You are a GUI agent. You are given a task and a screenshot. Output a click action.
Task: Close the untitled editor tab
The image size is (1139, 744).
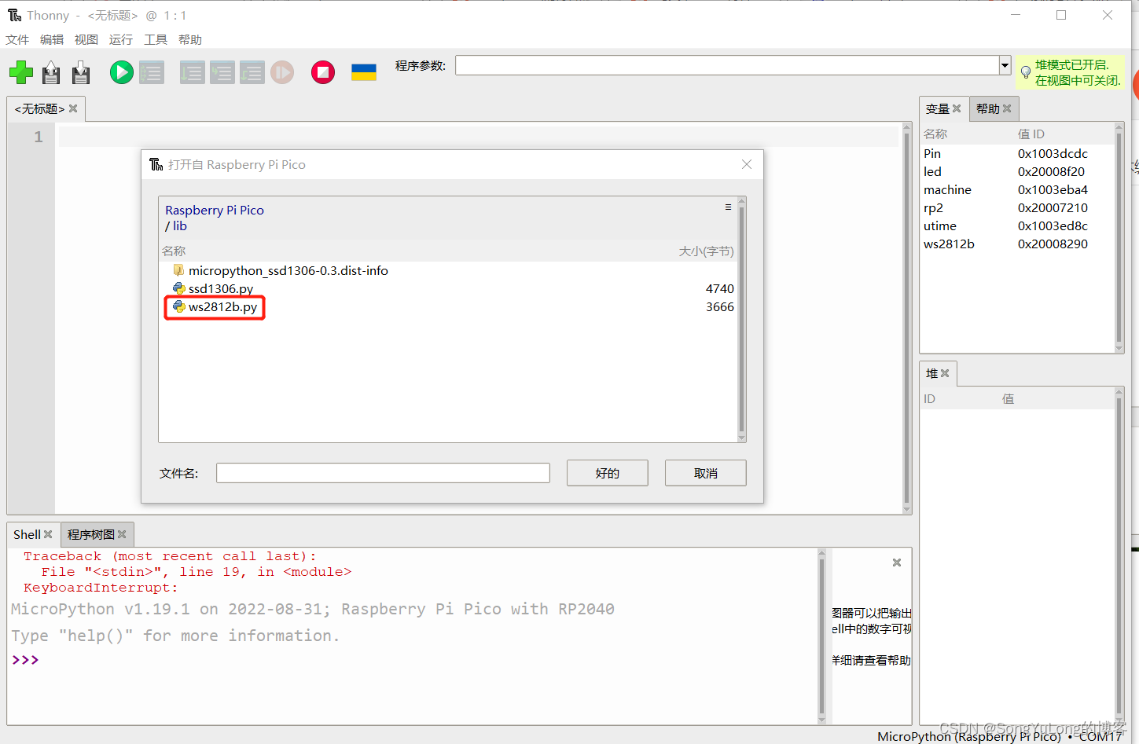coord(73,108)
